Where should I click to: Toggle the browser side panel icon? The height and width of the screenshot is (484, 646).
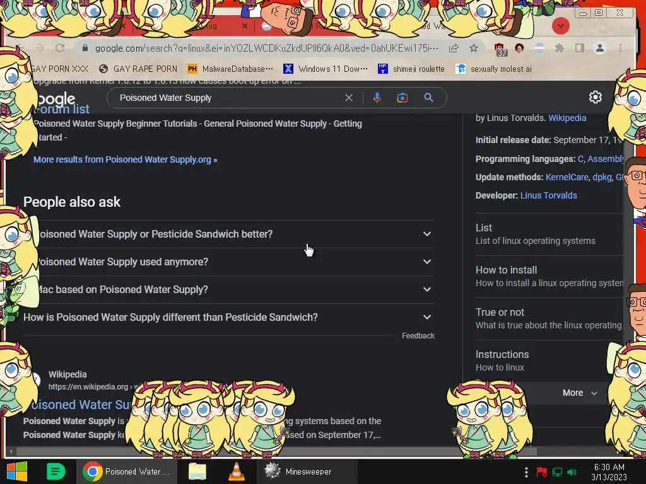(579, 48)
